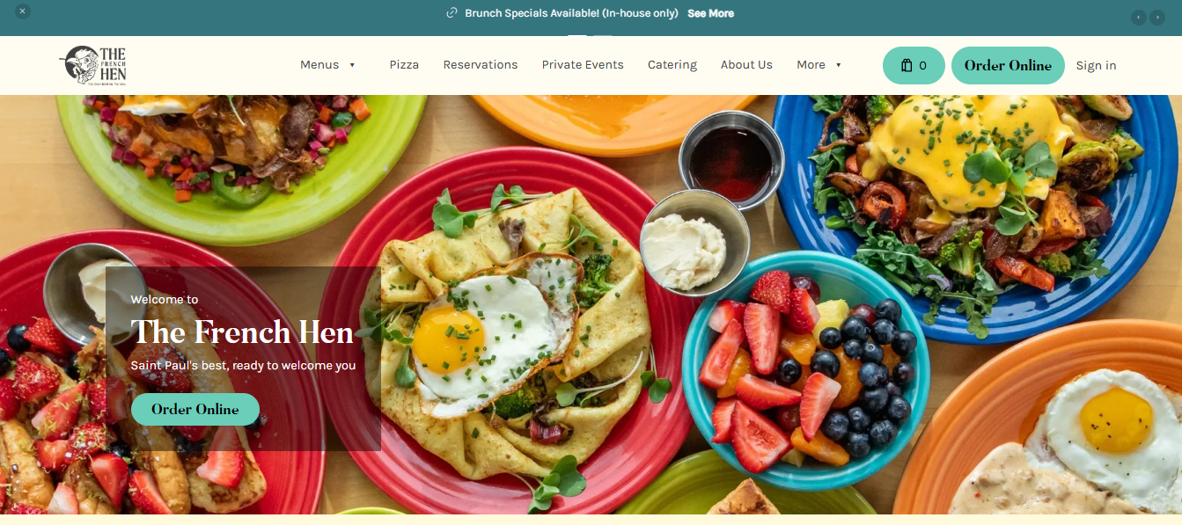Viewport: 1182px width, 525px height.
Task: Open Private Events page
Action: pyautogui.click(x=583, y=65)
